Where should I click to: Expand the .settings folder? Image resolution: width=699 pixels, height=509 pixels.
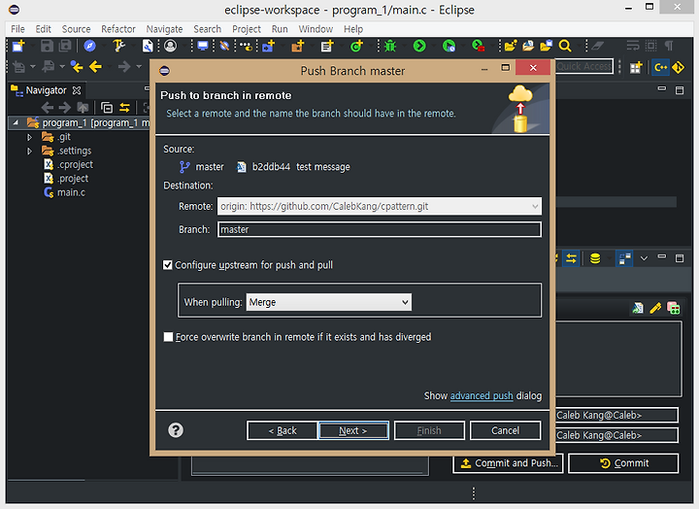click(29, 151)
